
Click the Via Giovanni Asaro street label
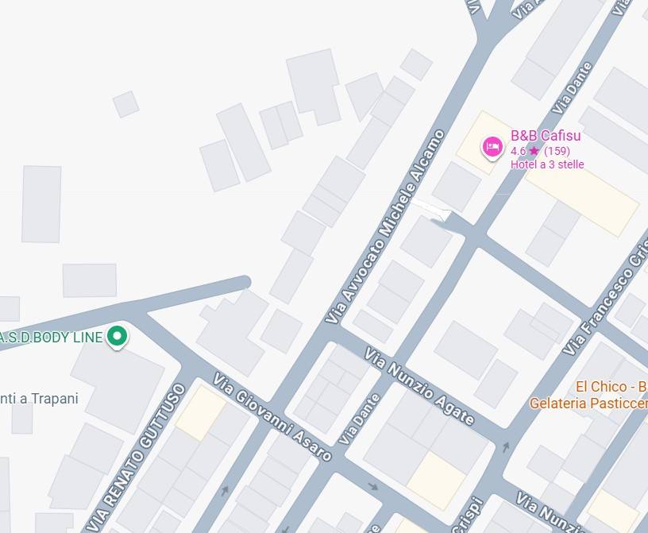272,416
